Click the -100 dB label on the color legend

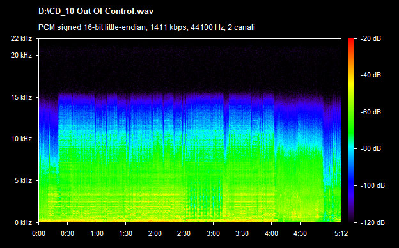pos(373,186)
